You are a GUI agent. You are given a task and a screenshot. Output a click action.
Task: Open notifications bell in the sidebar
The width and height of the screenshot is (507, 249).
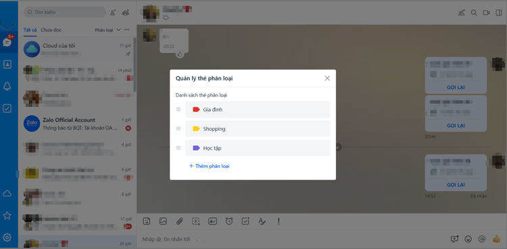pos(7,86)
